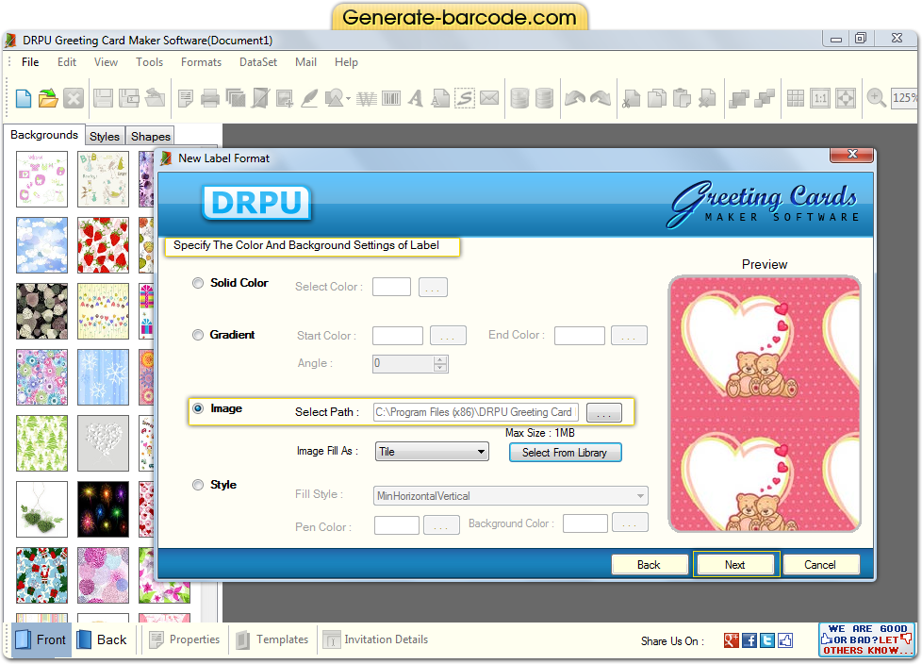The image size is (922, 664).
Task: Click the Cut scissors toolbar icon
Action: 631,98
